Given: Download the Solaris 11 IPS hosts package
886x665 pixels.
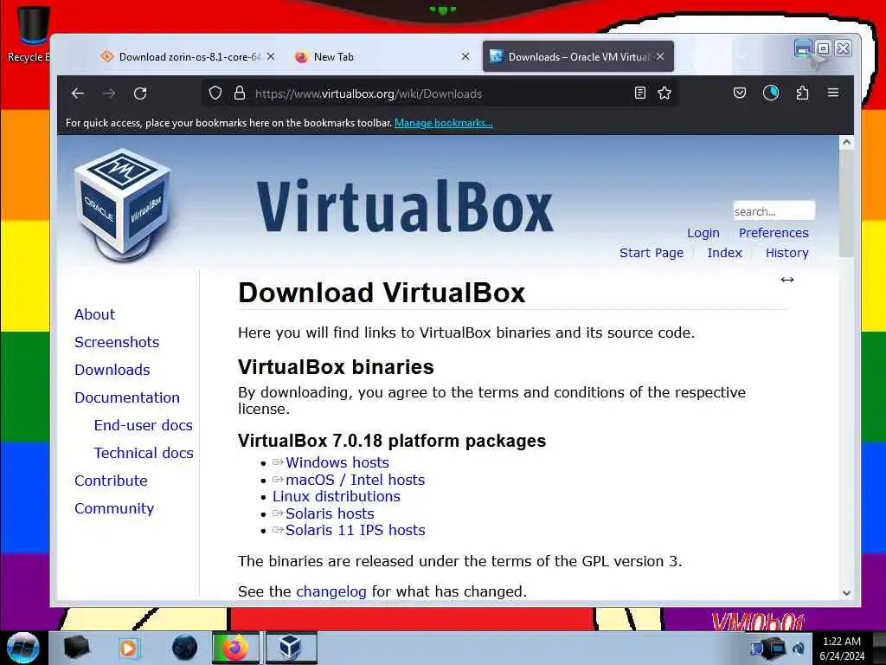Looking at the screenshot, I should pyautogui.click(x=355, y=531).
